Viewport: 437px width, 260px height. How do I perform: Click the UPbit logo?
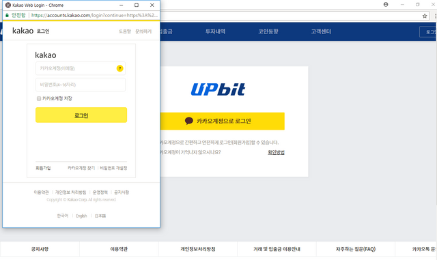pyautogui.click(x=218, y=89)
